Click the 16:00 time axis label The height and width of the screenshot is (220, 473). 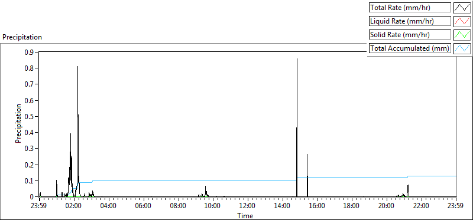(317, 206)
